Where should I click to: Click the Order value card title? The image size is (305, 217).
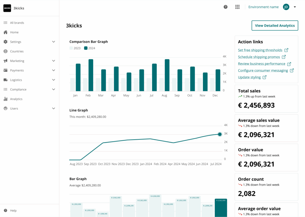click(250, 150)
